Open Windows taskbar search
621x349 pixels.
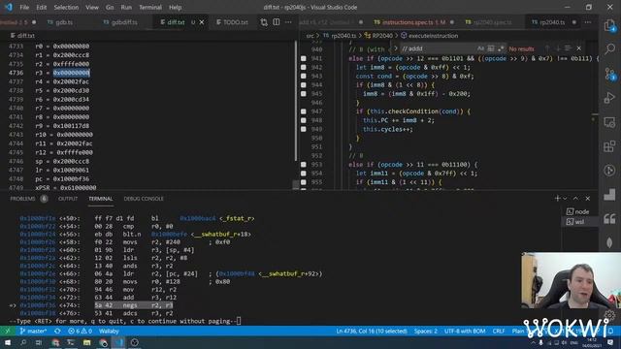coord(23,342)
